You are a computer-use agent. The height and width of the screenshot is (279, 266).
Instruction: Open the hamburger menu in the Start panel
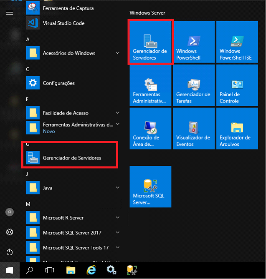(x=10, y=13)
